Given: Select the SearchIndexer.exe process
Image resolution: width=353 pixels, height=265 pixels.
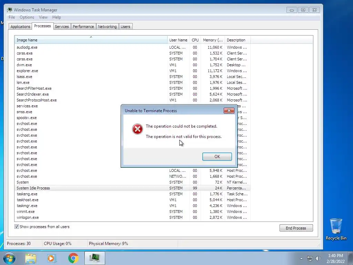Looking at the screenshot, I should [x=132, y=94].
